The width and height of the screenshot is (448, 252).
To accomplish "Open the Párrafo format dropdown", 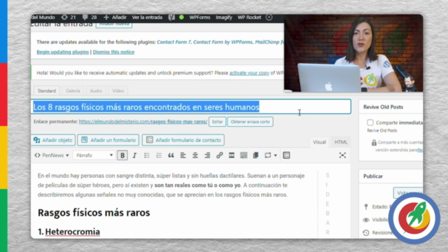I will tap(94, 155).
